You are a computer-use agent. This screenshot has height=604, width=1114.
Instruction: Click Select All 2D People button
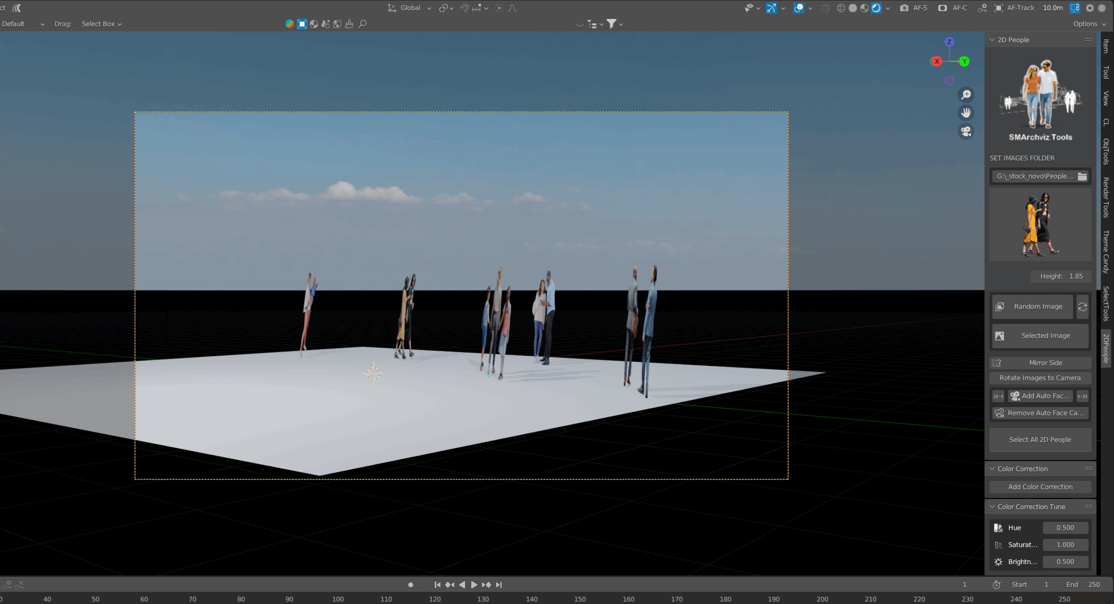point(1040,440)
